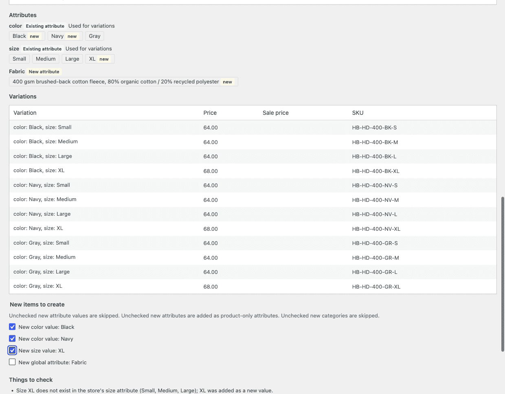Select row color: Gray, size: XL
The image size is (505, 394).
point(253,286)
